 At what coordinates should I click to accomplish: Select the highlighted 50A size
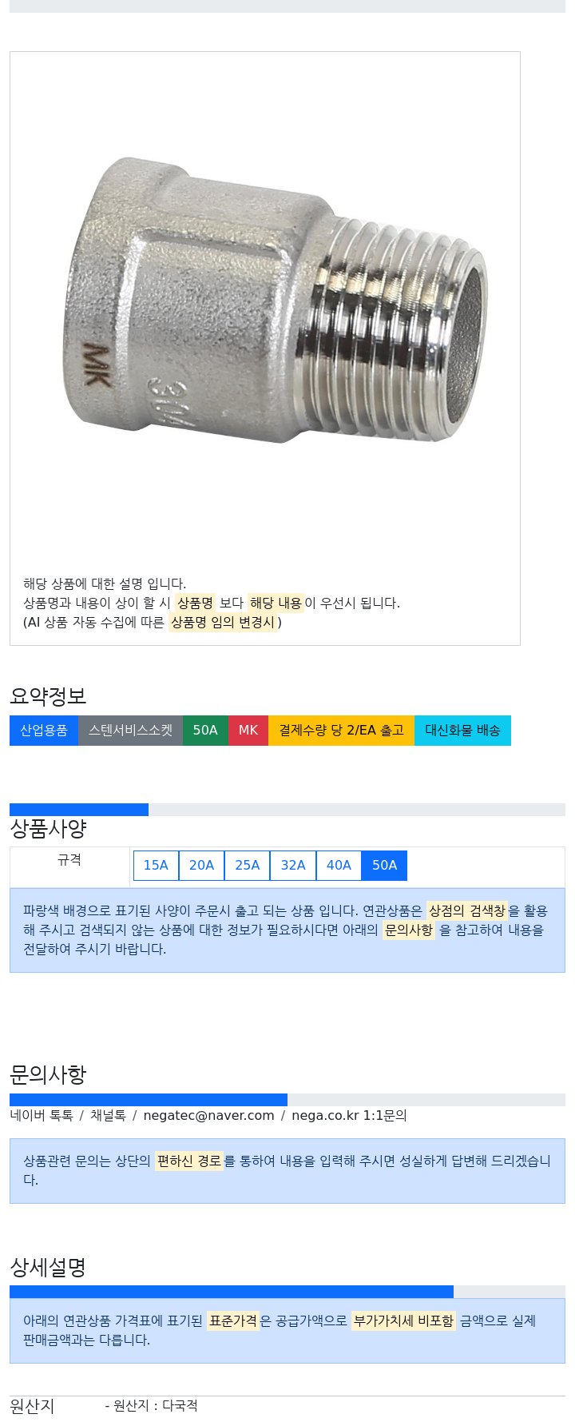tap(384, 865)
